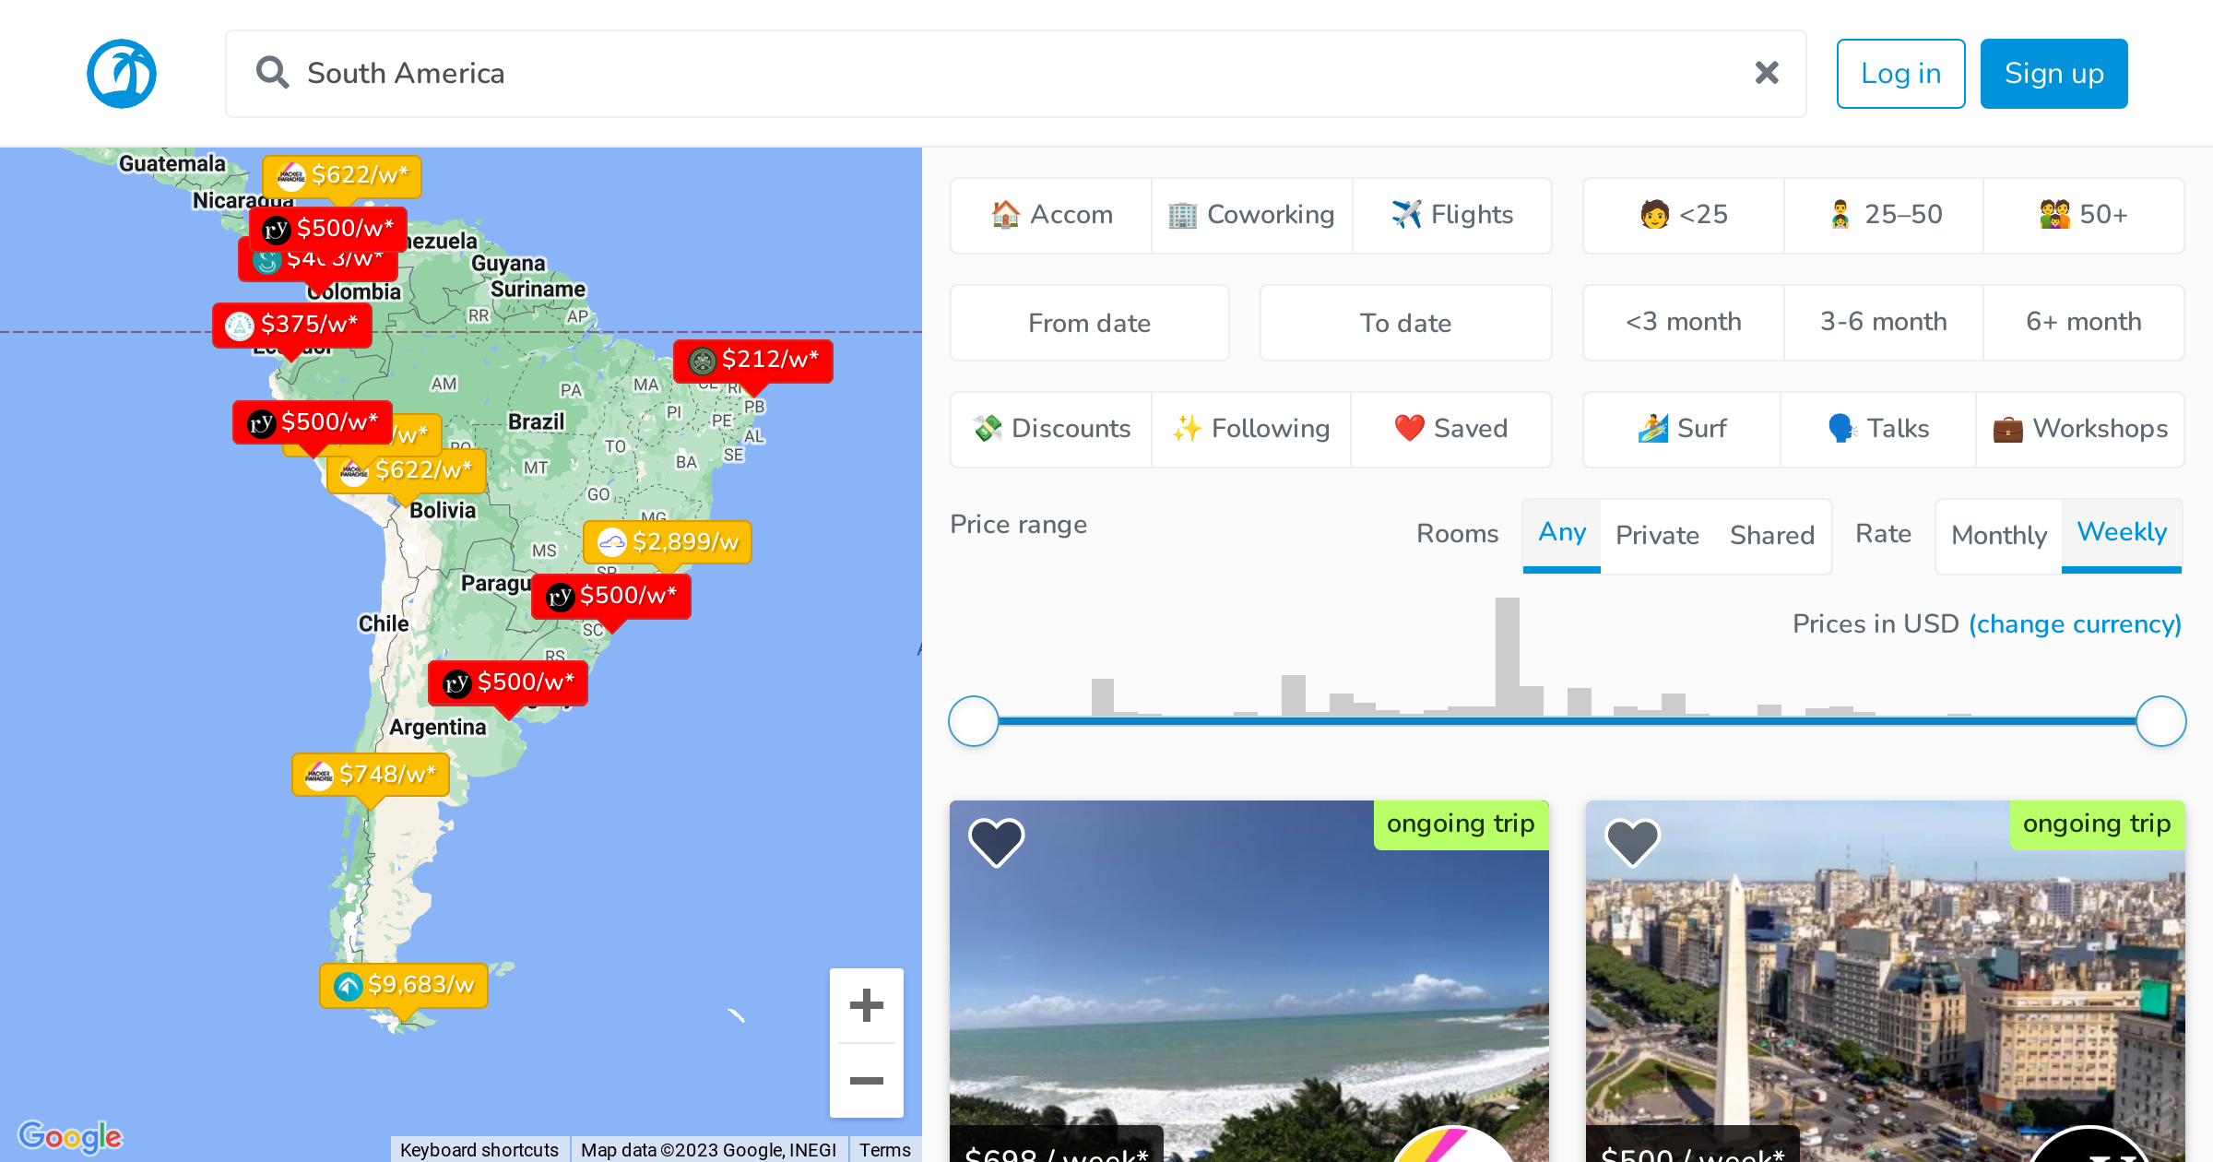Screen dimensions: 2213x1162
Task: Toggle the Talks activity filter
Action: (1878, 429)
